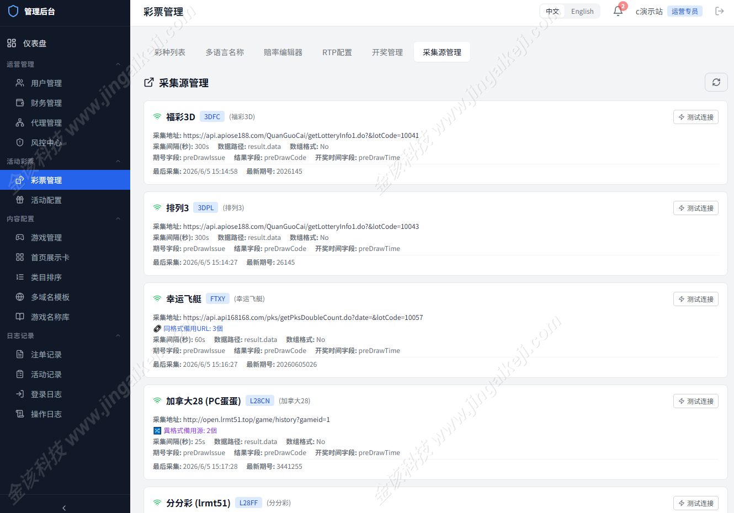This screenshot has width=734, height=513.
Task: Open 登录日志 sign-in icon in sidebar
Action: [x=20, y=394]
